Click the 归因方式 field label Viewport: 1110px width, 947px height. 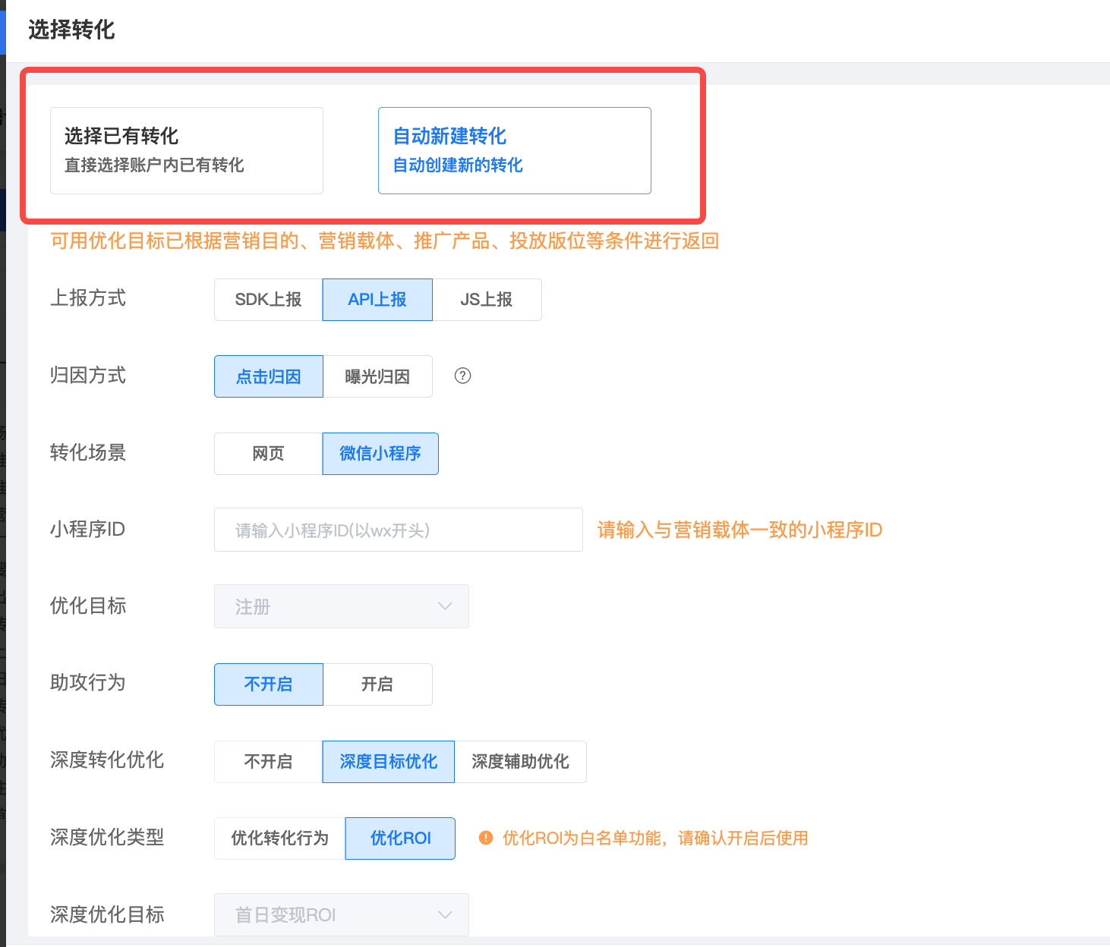pyautogui.click(x=88, y=376)
